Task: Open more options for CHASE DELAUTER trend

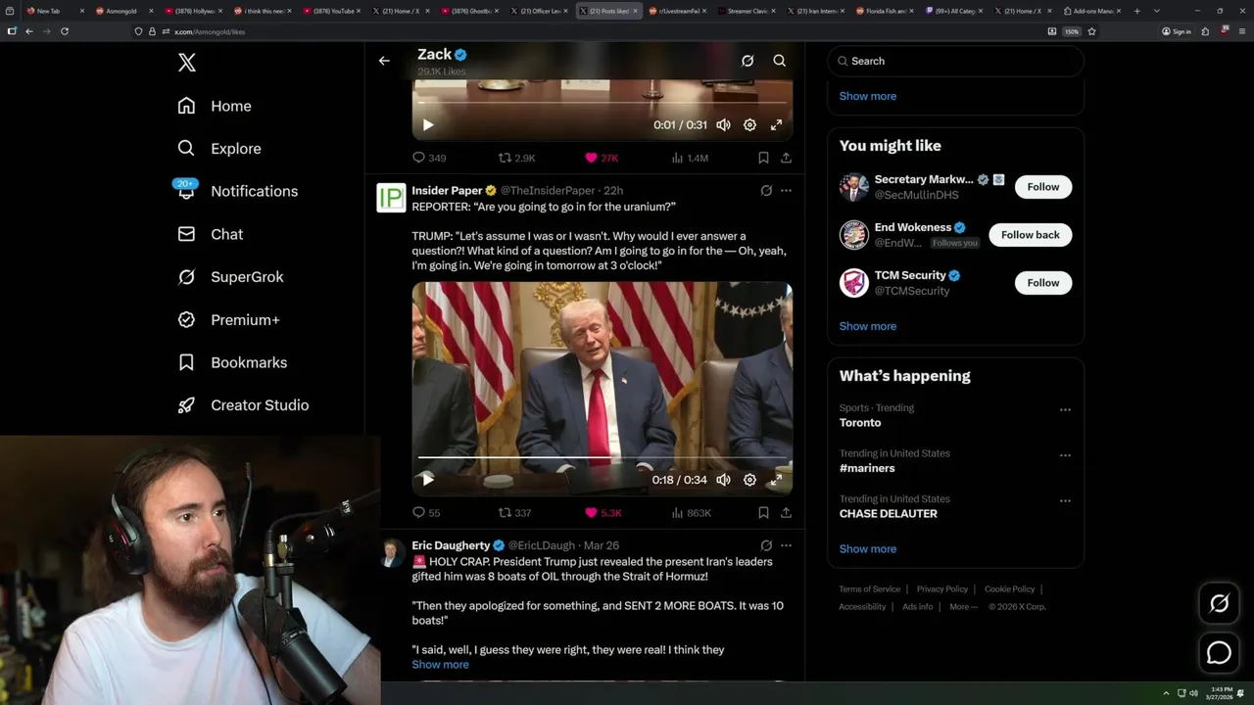Action: 1065,500
